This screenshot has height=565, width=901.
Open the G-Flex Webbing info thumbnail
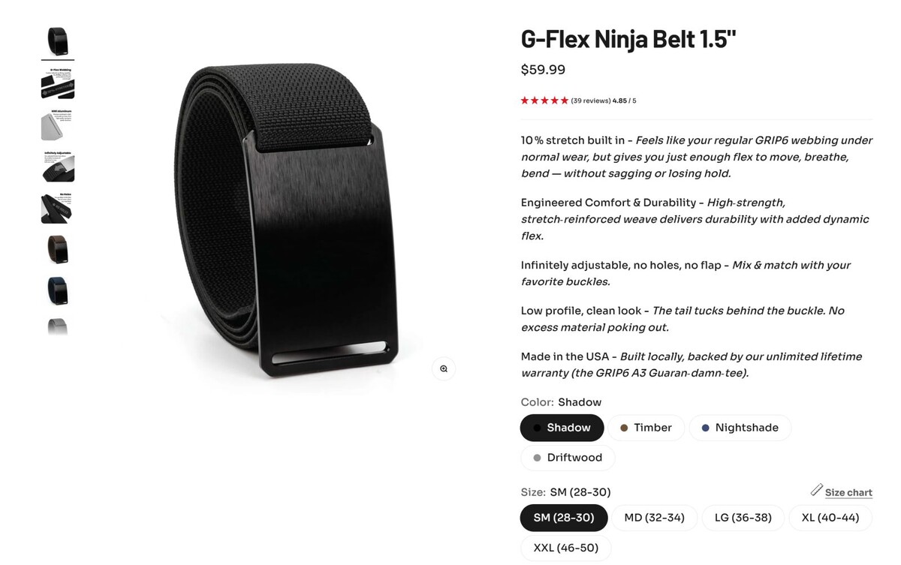(58, 83)
